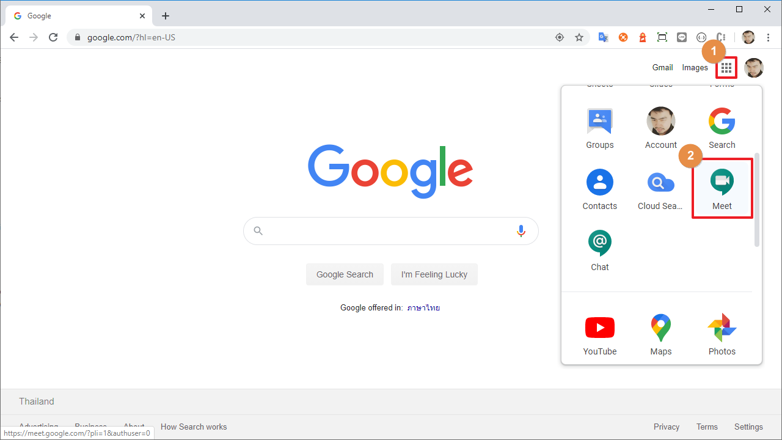Click the location target icon in address bar
The width and height of the screenshot is (782, 440).
(x=560, y=37)
